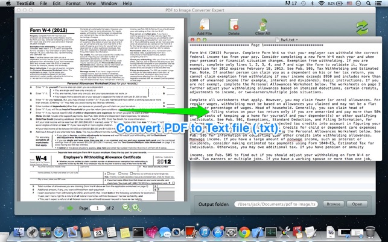Open the Trash in the Dock
Screen dimensions: 388x242
pos(371,232)
